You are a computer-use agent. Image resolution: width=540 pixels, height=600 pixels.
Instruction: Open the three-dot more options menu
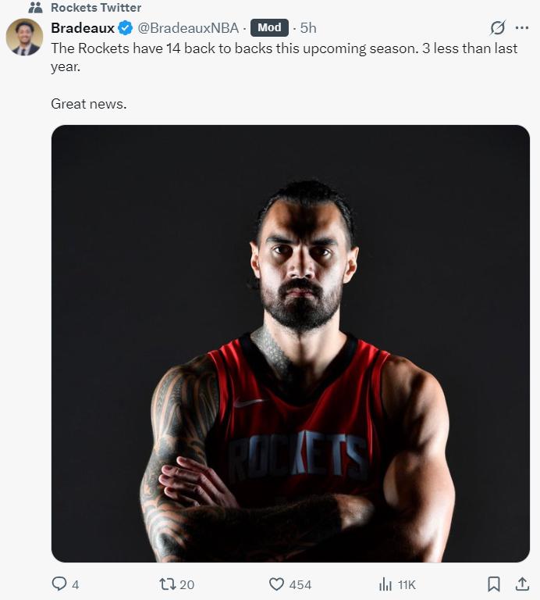[x=522, y=28]
